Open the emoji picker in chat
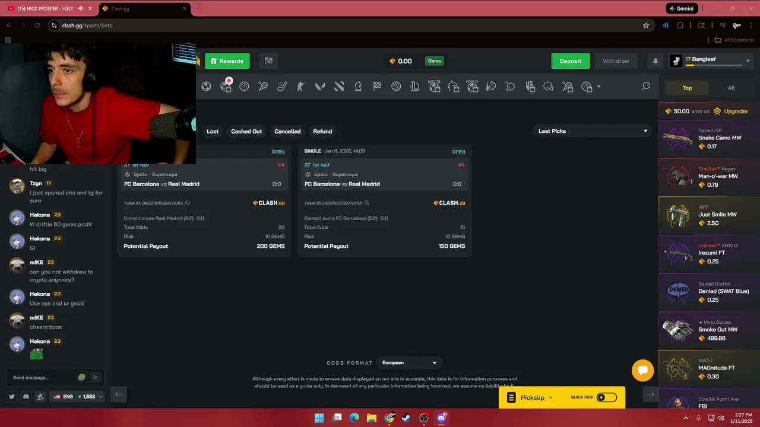The image size is (760, 427). 82,377
